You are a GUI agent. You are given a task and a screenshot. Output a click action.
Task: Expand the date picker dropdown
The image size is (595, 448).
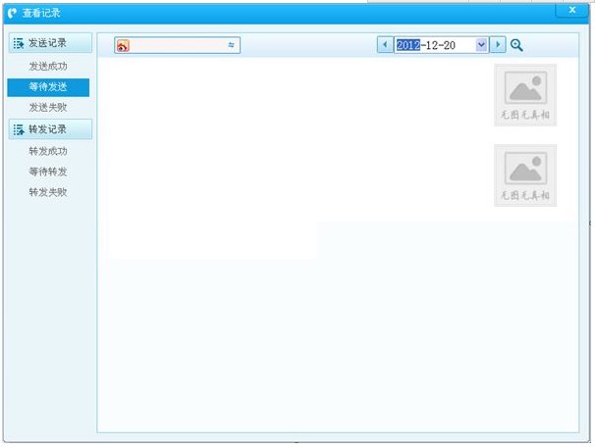[481, 45]
